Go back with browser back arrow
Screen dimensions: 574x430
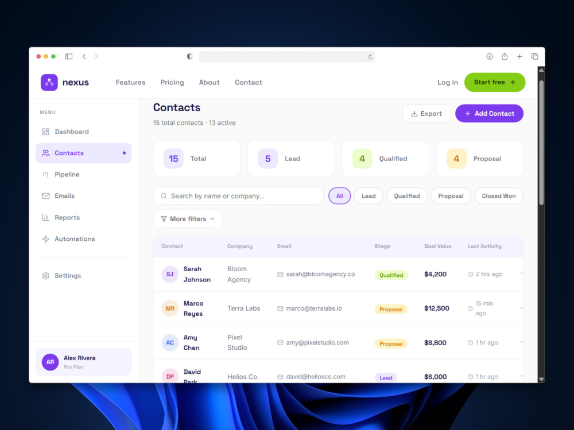coord(84,56)
